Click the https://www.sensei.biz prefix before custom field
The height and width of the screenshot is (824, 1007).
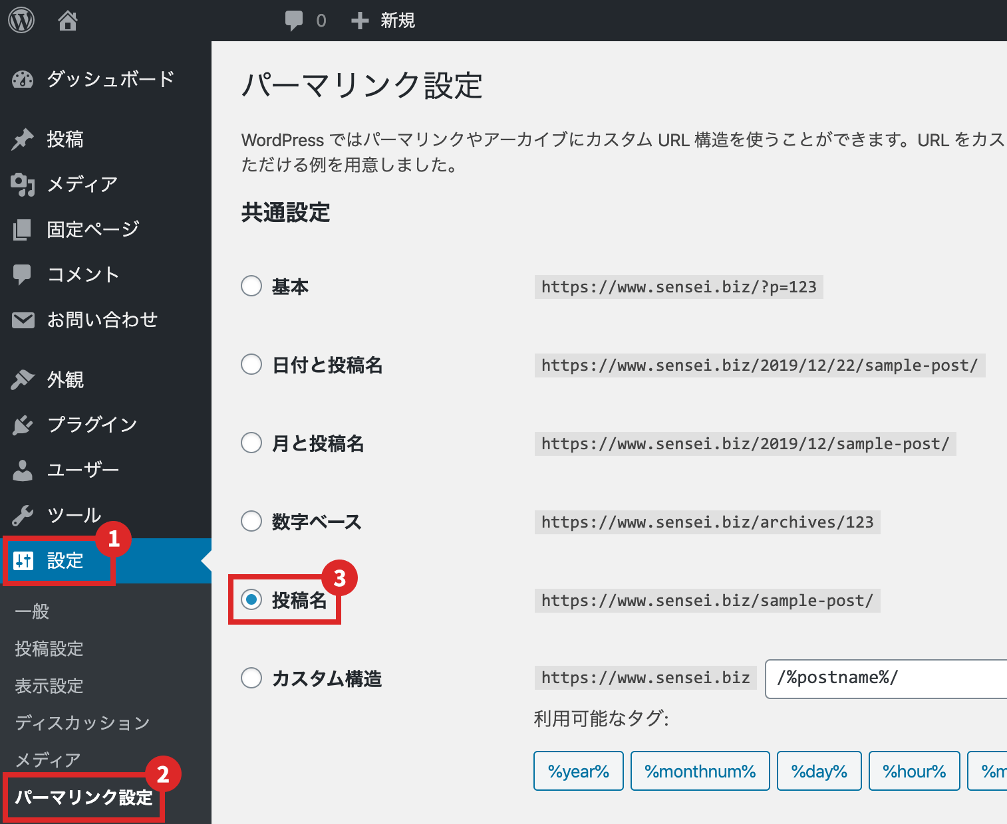[646, 678]
